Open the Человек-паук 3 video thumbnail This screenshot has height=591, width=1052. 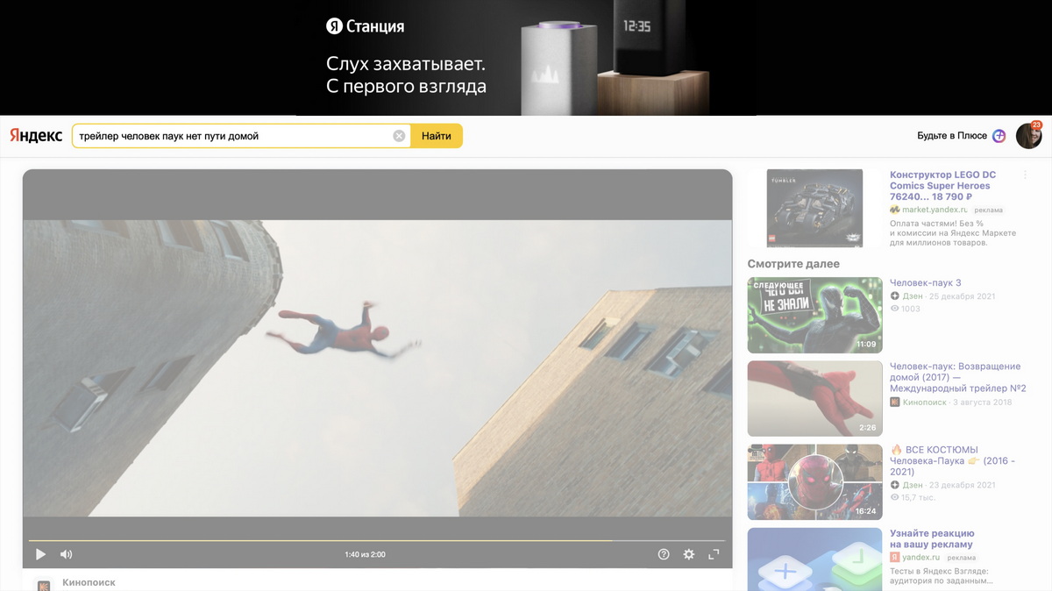tap(814, 315)
